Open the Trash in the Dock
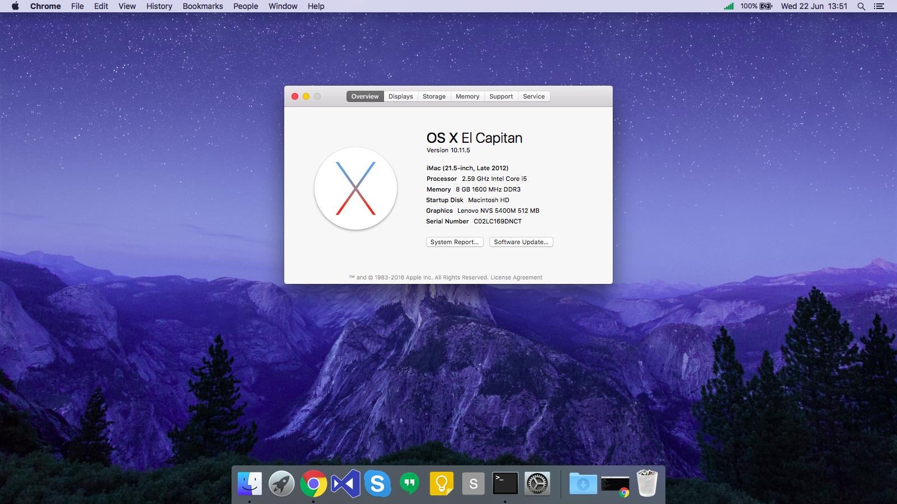Image resolution: width=897 pixels, height=504 pixels. tap(647, 483)
